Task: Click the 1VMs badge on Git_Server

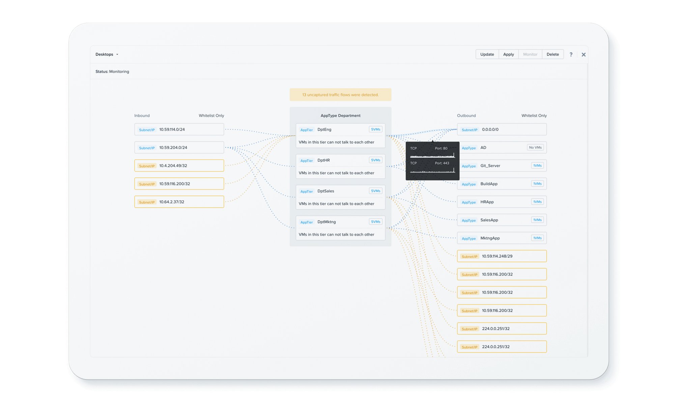Action: [x=537, y=166]
